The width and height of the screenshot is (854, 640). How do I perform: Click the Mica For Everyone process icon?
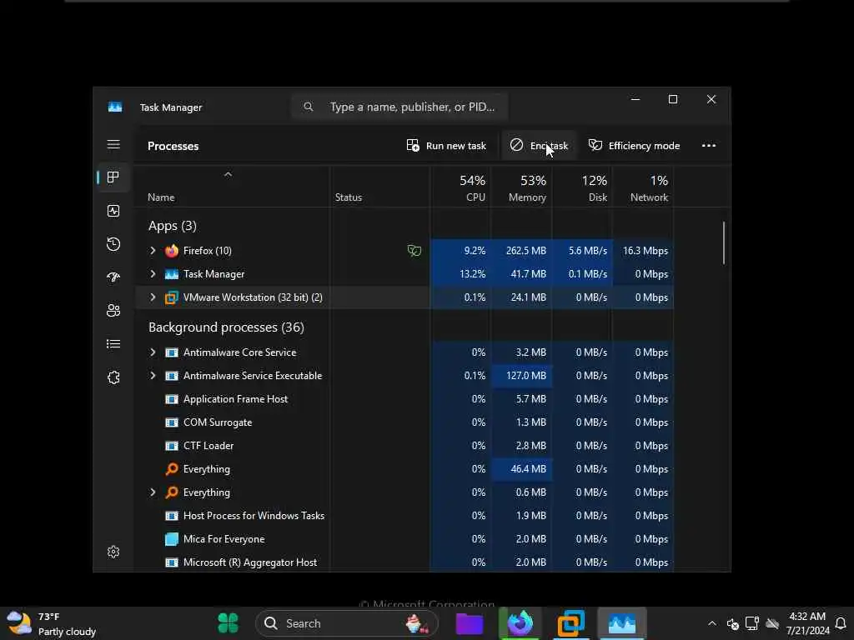click(x=172, y=539)
